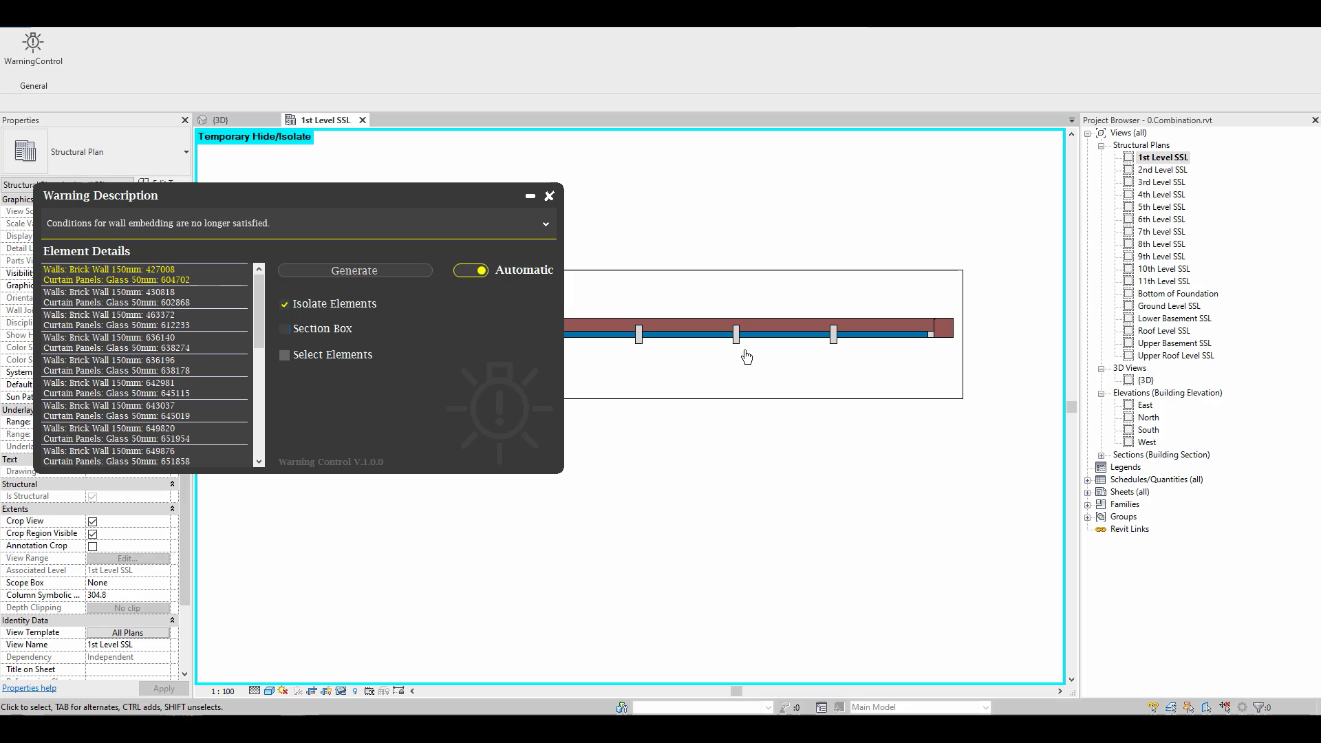Image resolution: width=1321 pixels, height=743 pixels.
Task: Click the Detail Level icon in view bar
Action: [x=255, y=691]
